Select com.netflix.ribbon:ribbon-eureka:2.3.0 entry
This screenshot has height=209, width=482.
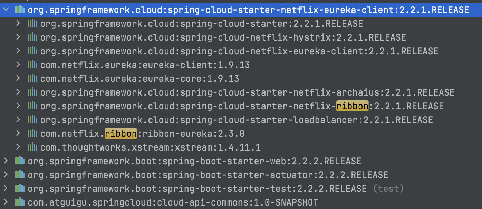click(142, 133)
